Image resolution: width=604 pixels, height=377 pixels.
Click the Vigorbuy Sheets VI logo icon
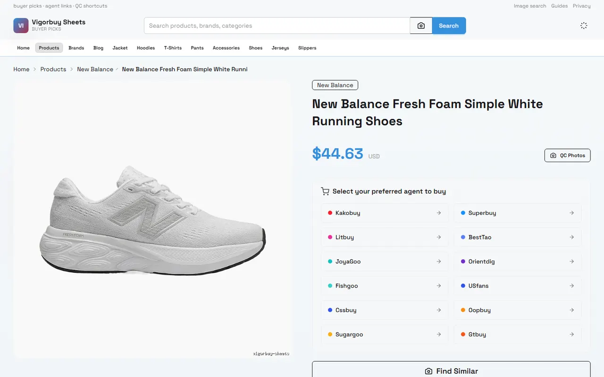coord(21,25)
